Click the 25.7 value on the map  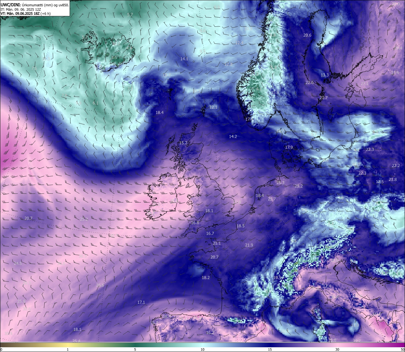(272, 199)
